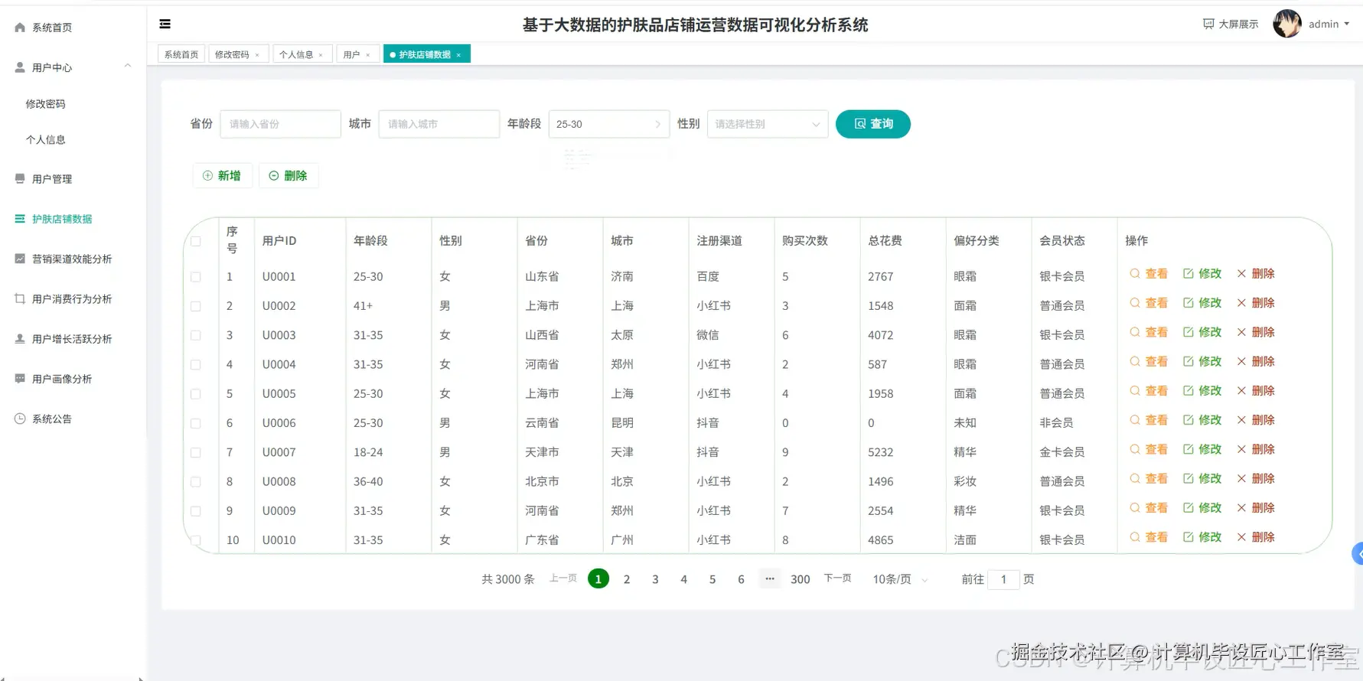
Task: Switch to the 个人信息 tab
Action: pyautogui.click(x=297, y=54)
